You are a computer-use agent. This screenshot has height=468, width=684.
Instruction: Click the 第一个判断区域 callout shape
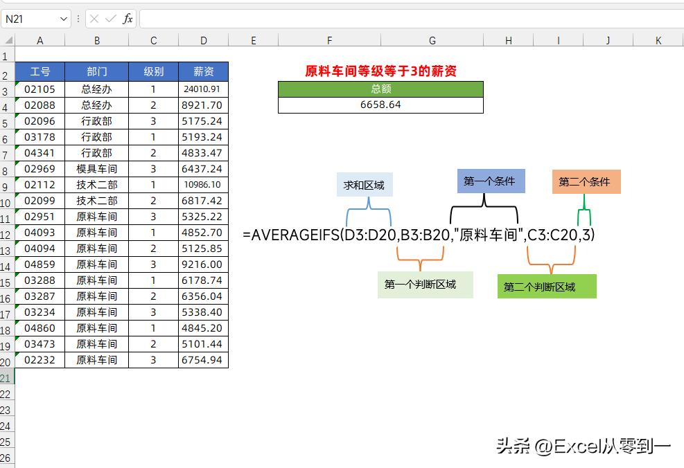pyautogui.click(x=426, y=284)
